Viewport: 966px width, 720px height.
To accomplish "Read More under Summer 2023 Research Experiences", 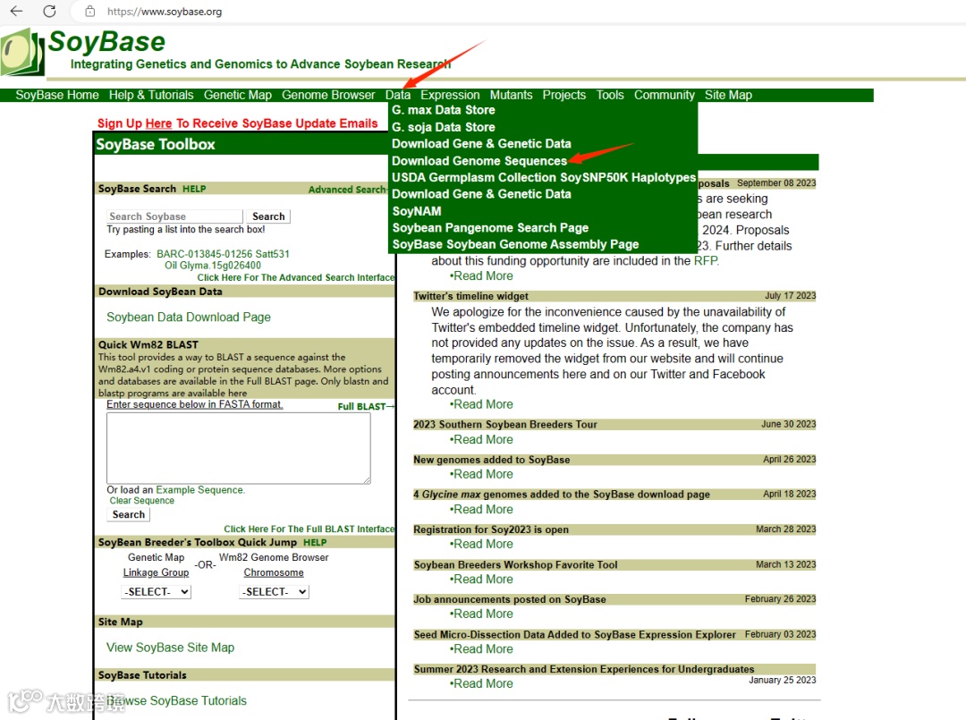I will [482, 683].
